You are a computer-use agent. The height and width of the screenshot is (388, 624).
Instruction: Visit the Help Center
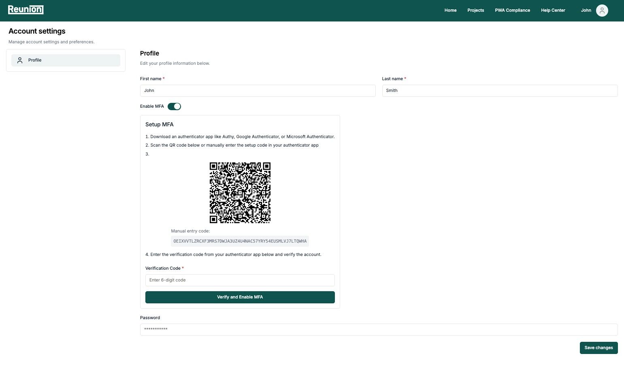(553, 11)
